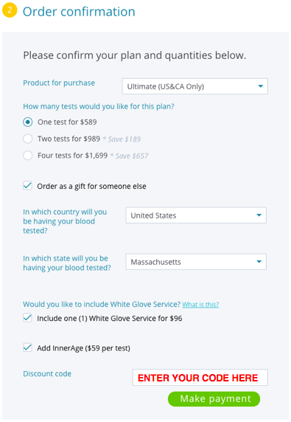291x422 pixels.
Task: Click the country dropdown caret arrow
Action: 259,215
